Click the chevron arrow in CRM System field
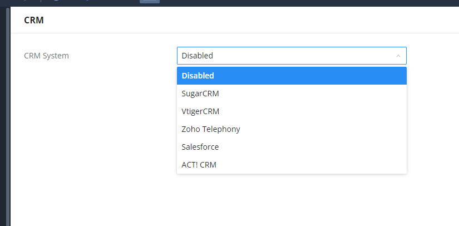Screen dimensions: 459x226 398,56
